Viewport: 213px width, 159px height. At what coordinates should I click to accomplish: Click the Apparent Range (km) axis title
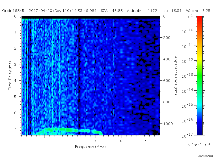[x=176, y=76]
